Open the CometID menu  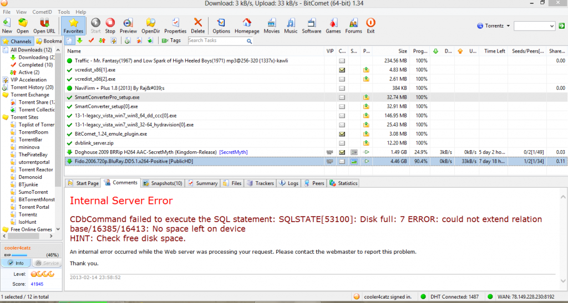coord(42,12)
